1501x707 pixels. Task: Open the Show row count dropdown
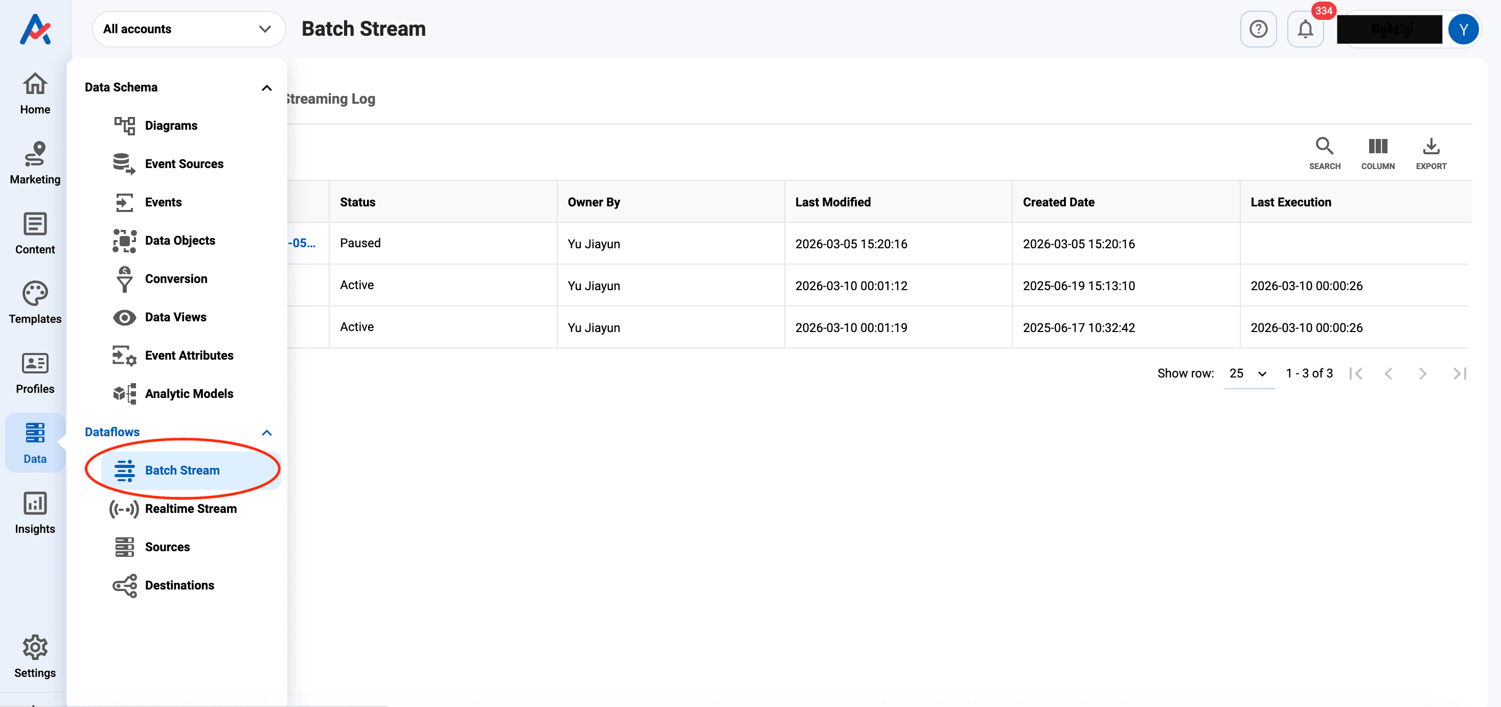(x=1248, y=373)
